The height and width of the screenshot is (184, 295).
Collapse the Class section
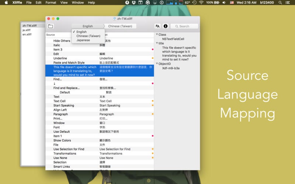point(157,34)
